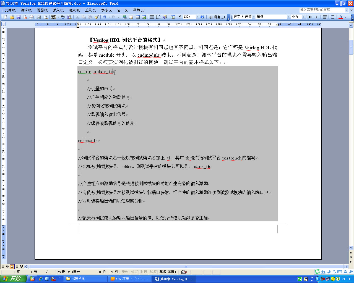Expand the Undo history dropdown arrow
Image resolution: width=354 pixels, height=283 pixels.
click(109, 17)
